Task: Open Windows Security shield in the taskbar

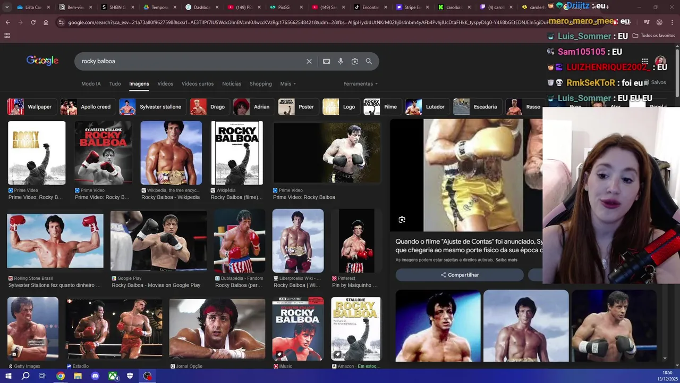Action: 130,376
